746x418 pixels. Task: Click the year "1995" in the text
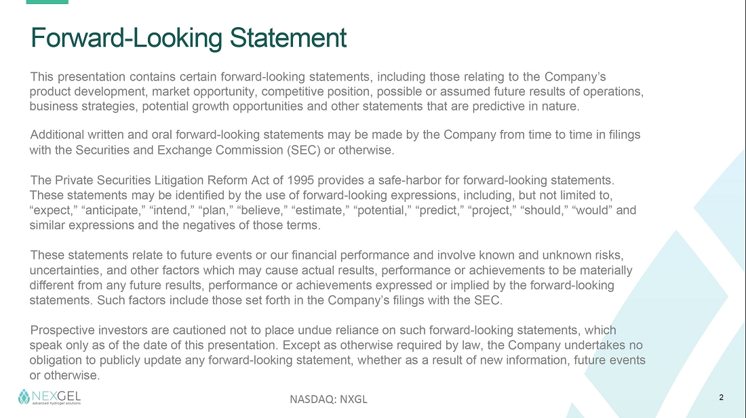click(301, 180)
